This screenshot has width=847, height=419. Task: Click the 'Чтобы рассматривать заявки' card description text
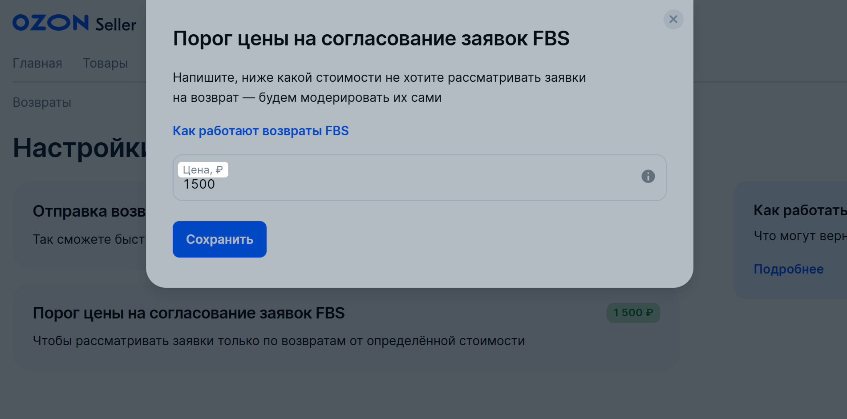279,341
